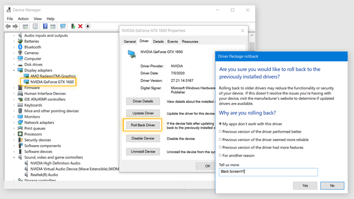Viewport: 354px width, 199px height.
Task: Select Realtek(R) Audio tree item
Action: click(44, 175)
